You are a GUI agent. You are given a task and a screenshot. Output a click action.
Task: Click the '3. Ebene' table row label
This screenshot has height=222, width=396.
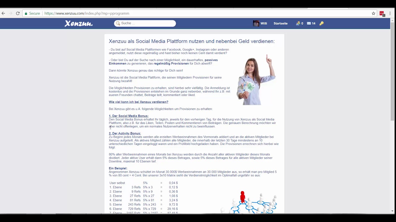[116, 196]
